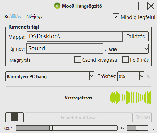Click the 0:04 elapsed time text
Screen dimensions: 157x133
pos(9,128)
